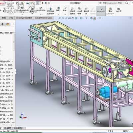The width and height of the screenshot is (133, 133).
Task: Open Reference Geometry tool
Action: (x=65, y=9)
